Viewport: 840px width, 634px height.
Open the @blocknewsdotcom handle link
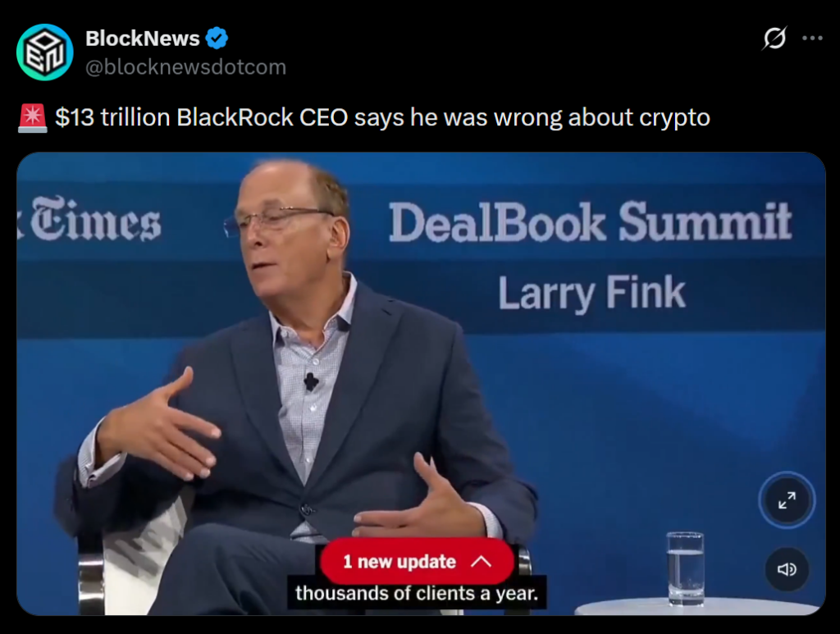(186, 67)
